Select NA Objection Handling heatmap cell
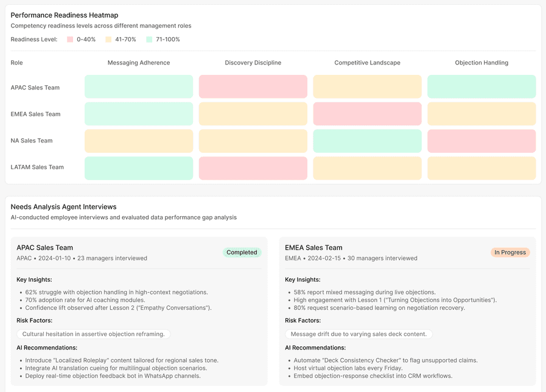546x392 pixels. pyautogui.click(x=481, y=141)
